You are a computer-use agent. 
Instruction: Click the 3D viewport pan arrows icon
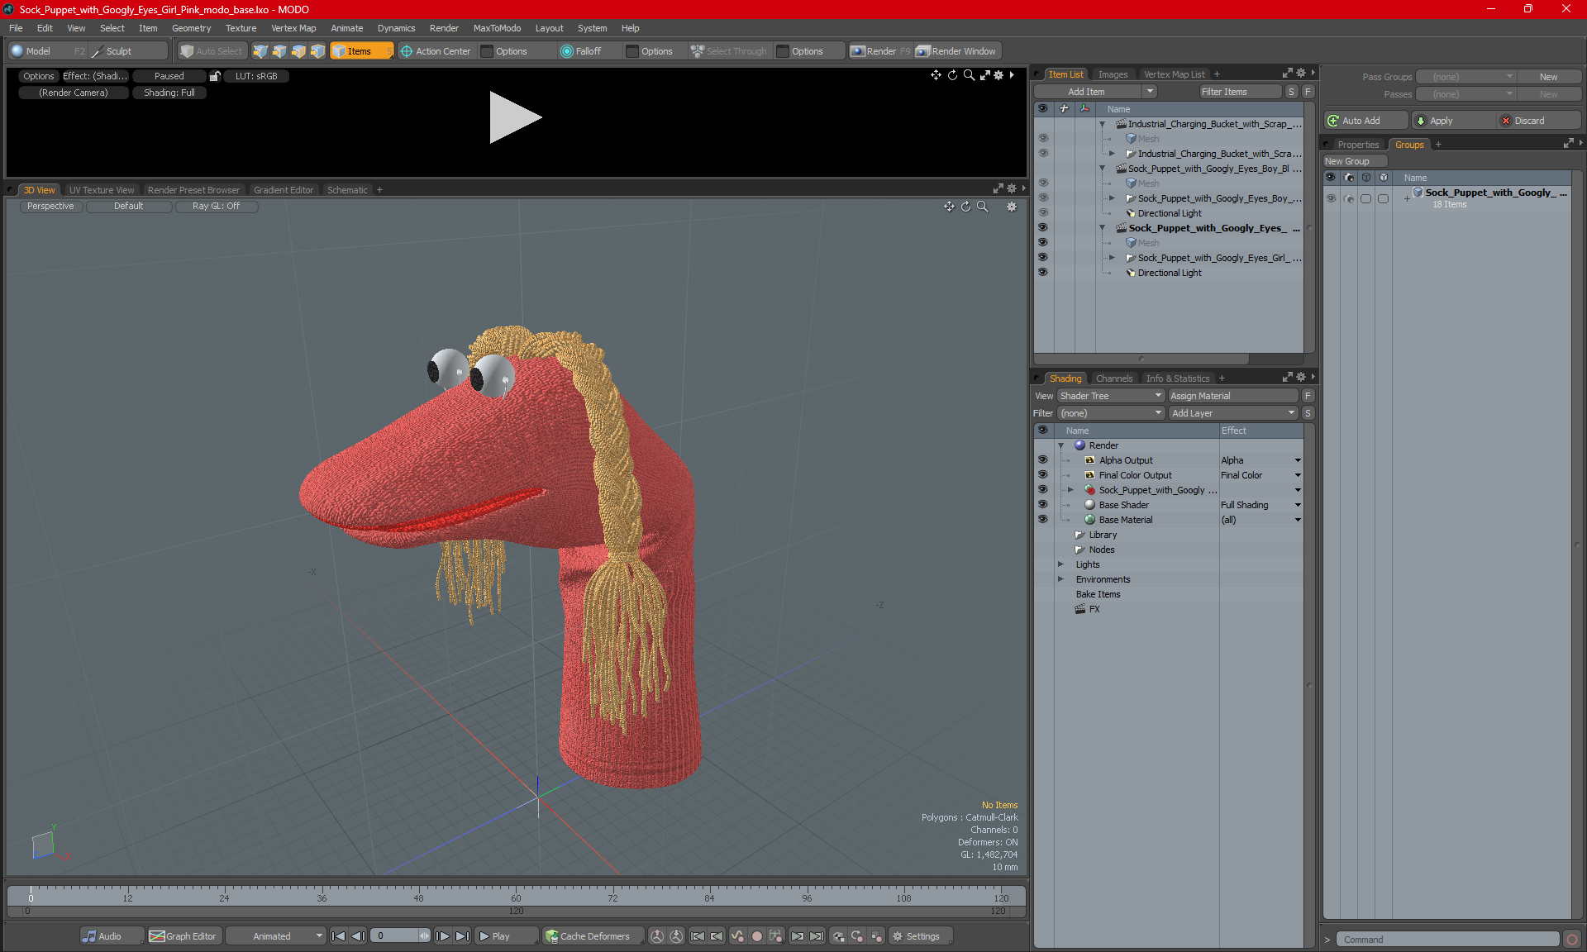point(949,207)
